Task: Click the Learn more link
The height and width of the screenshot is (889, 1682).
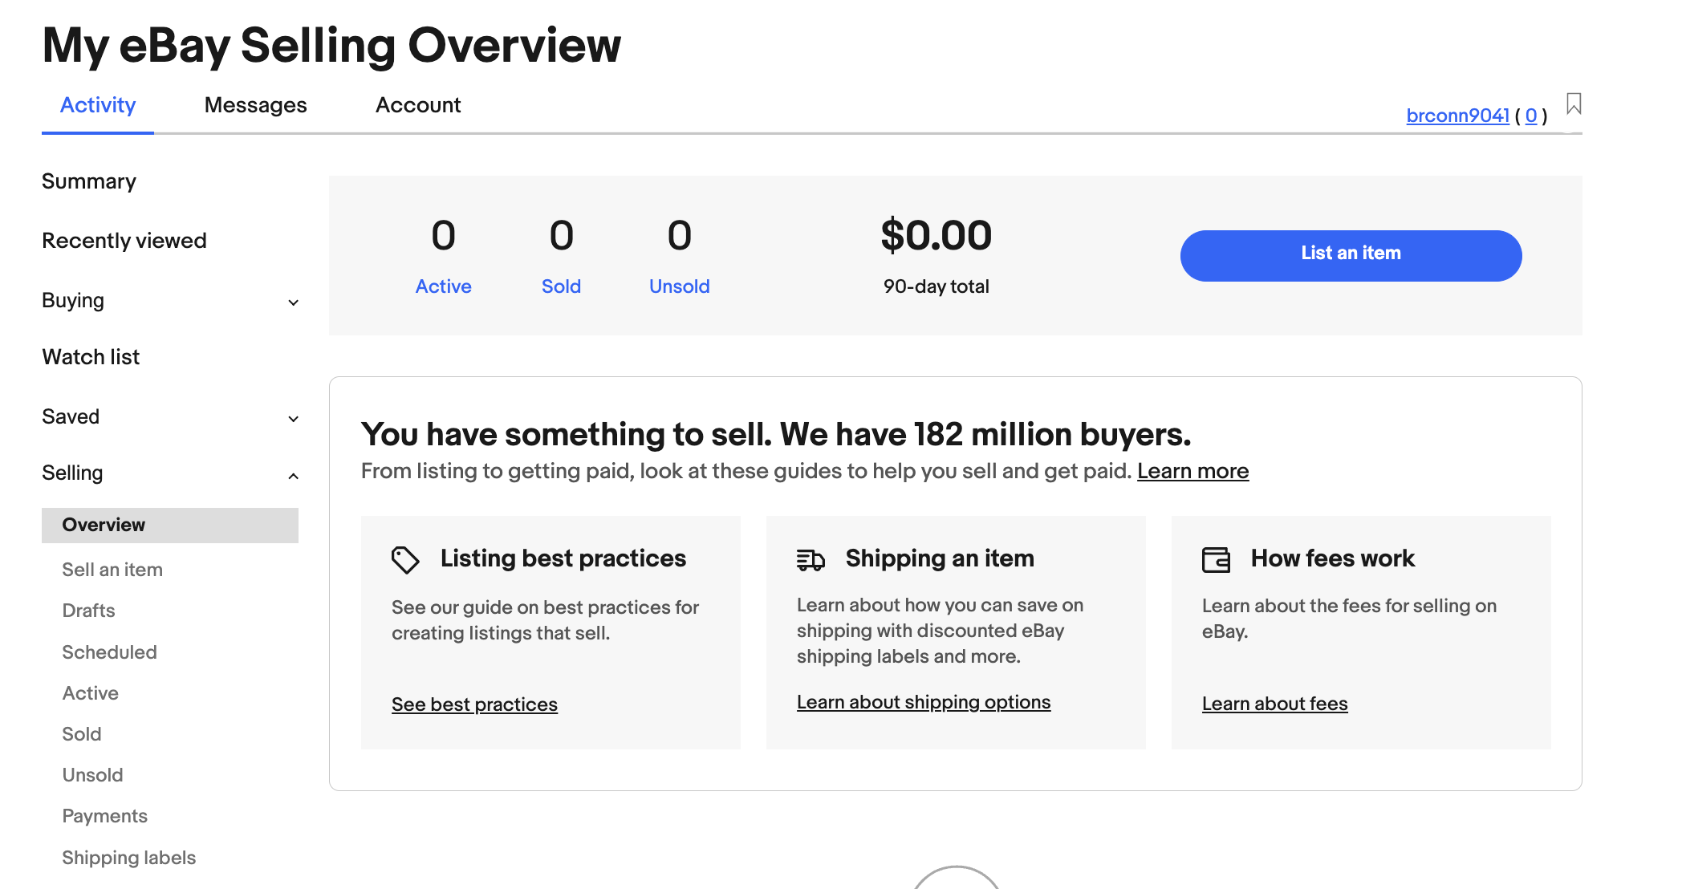Action: click(x=1192, y=471)
